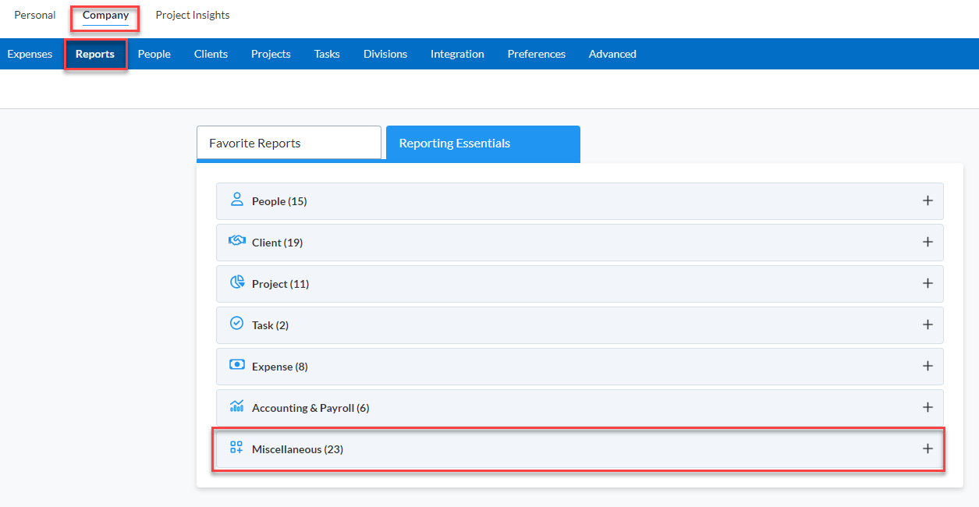979x507 pixels.
Task: Open Projects navigation item
Action: [271, 54]
